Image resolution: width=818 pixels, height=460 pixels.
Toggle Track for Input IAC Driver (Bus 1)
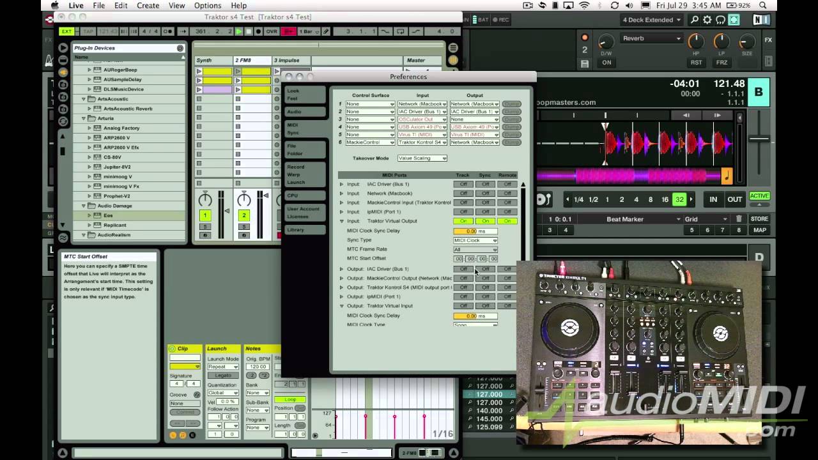pos(463,184)
